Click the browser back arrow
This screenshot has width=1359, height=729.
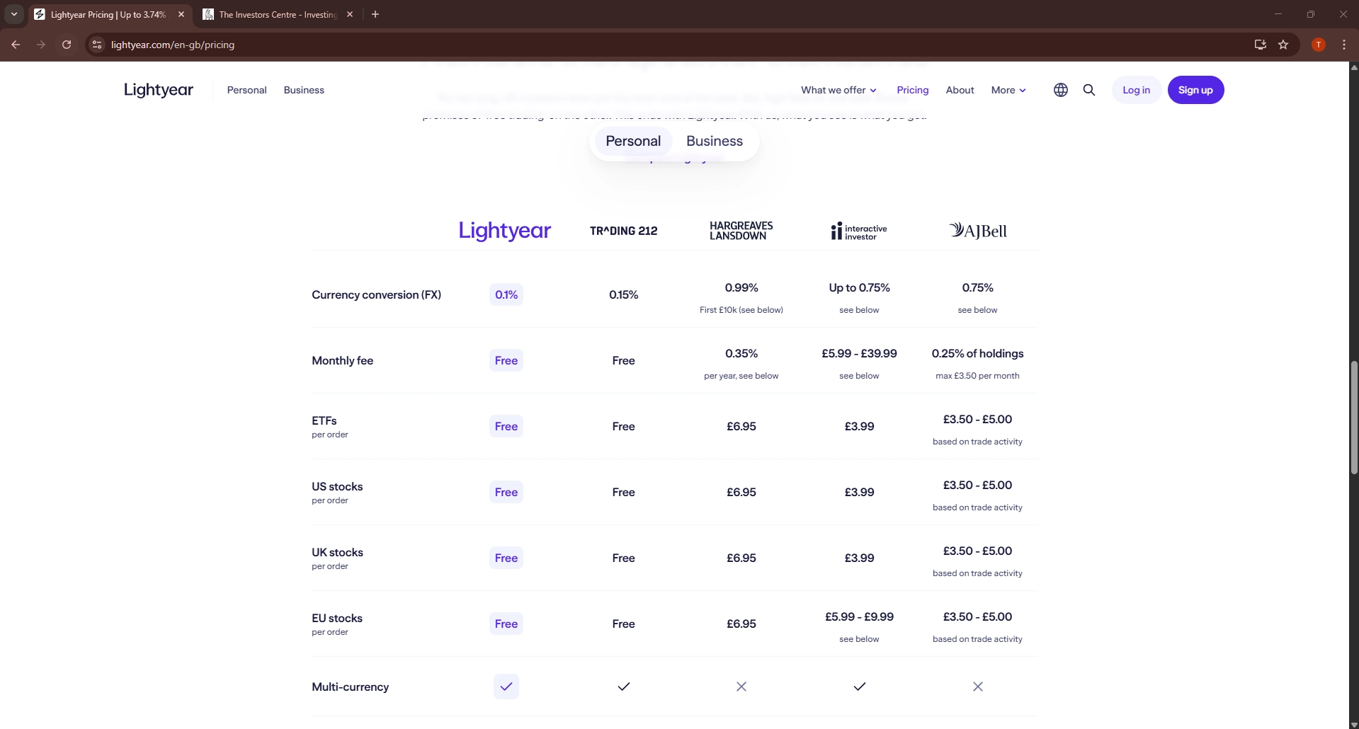[16, 45]
